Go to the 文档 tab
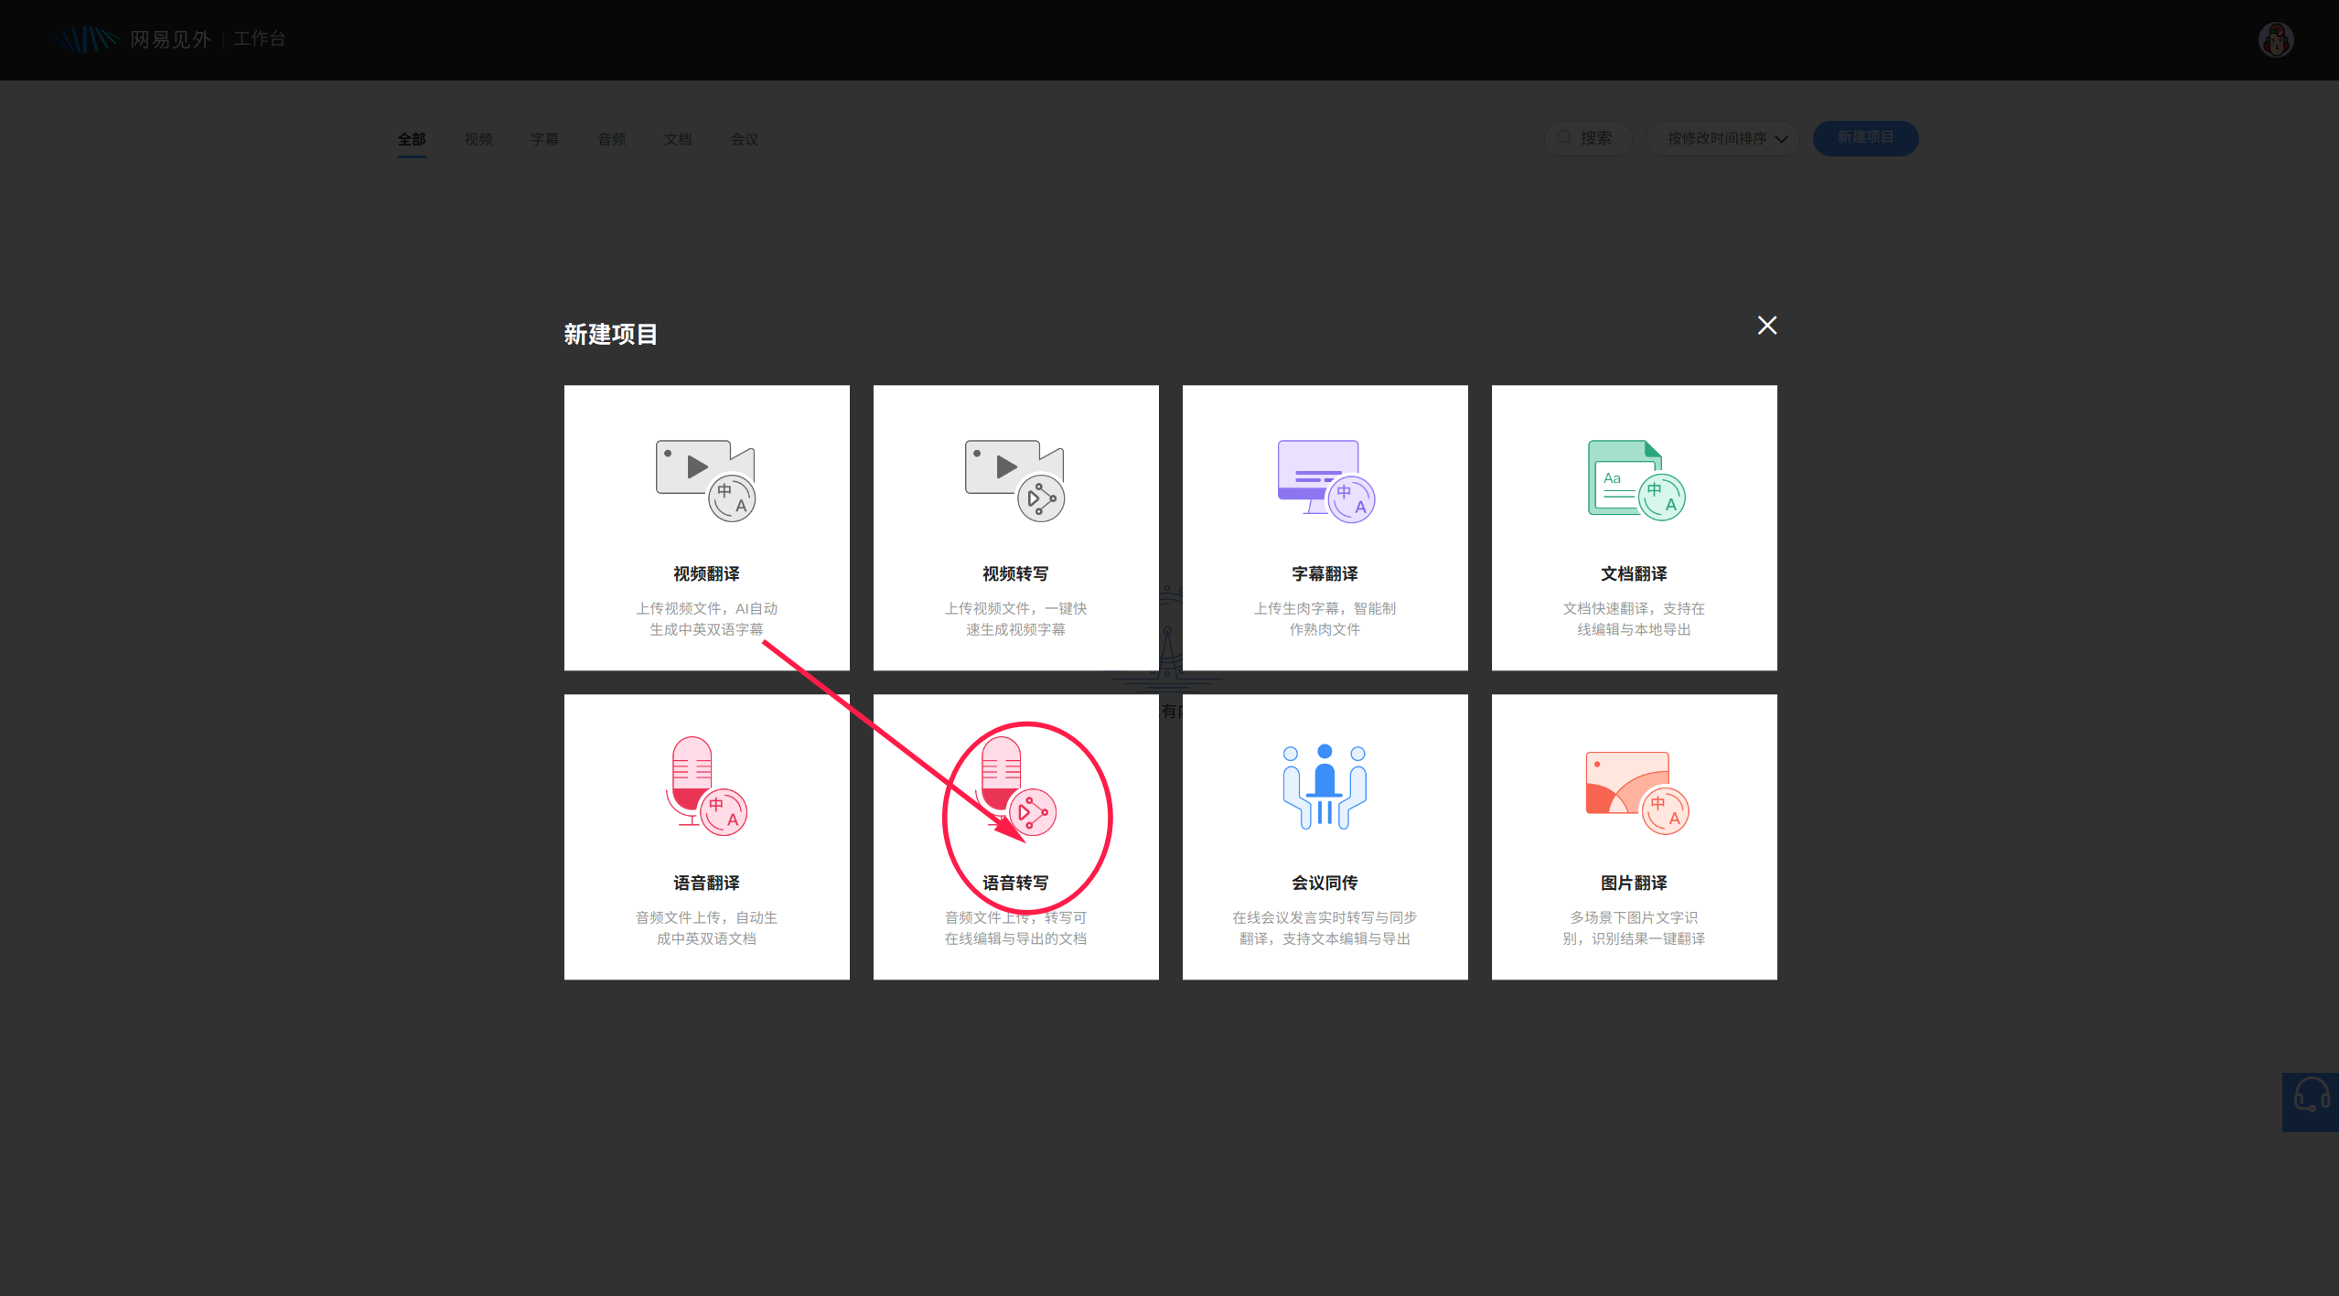2339x1296 pixels. [678, 139]
